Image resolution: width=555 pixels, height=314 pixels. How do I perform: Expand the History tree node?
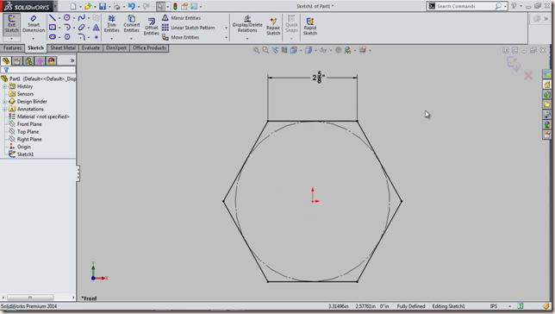[4, 86]
